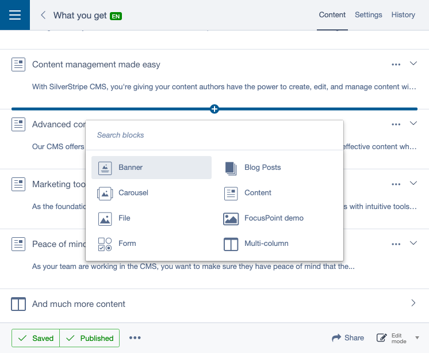Add a Blog Posts block
The width and height of the screenshot is (429, 353).
262,168
